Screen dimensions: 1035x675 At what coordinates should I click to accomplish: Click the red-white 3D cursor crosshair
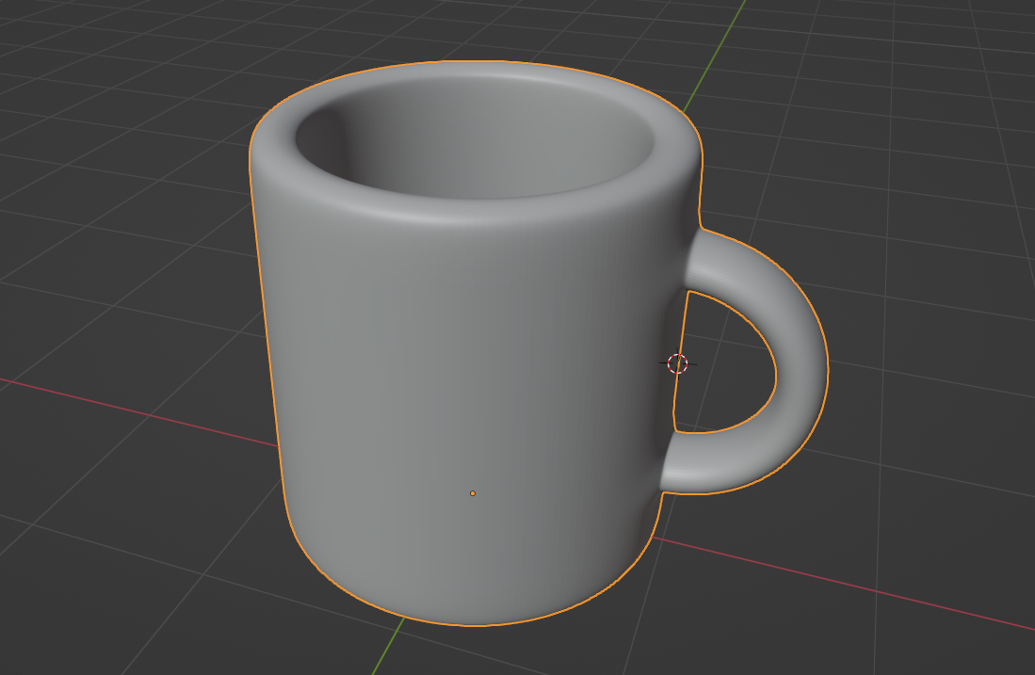click(x=677, y=363)
